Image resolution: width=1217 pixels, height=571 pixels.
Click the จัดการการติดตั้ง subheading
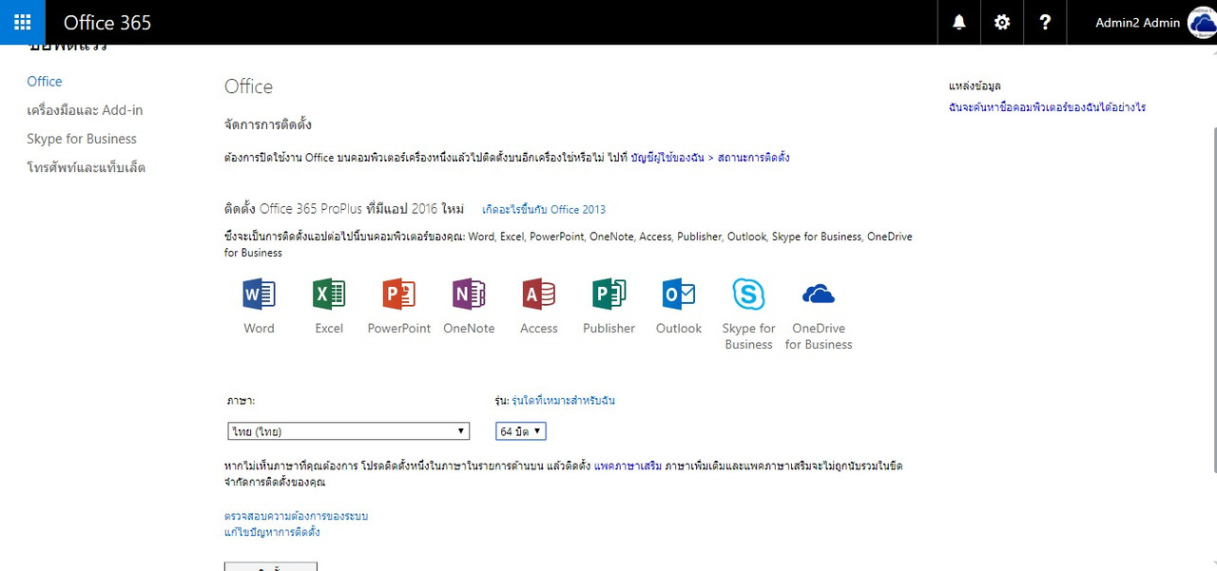pos(268,124)
